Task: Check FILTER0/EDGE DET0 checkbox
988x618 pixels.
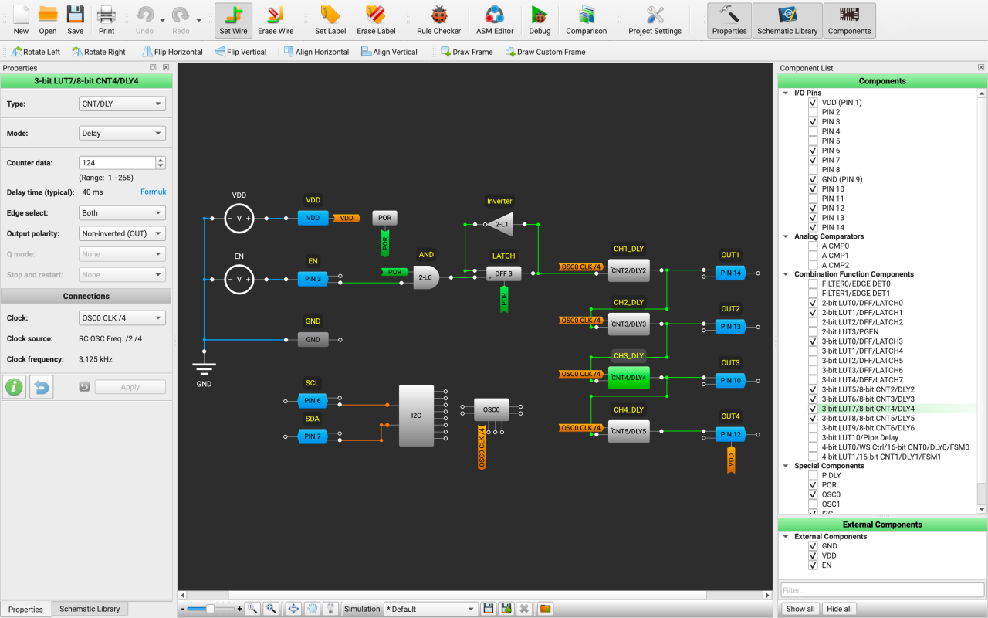Action: pyautogui.click(x=813, y=284)
